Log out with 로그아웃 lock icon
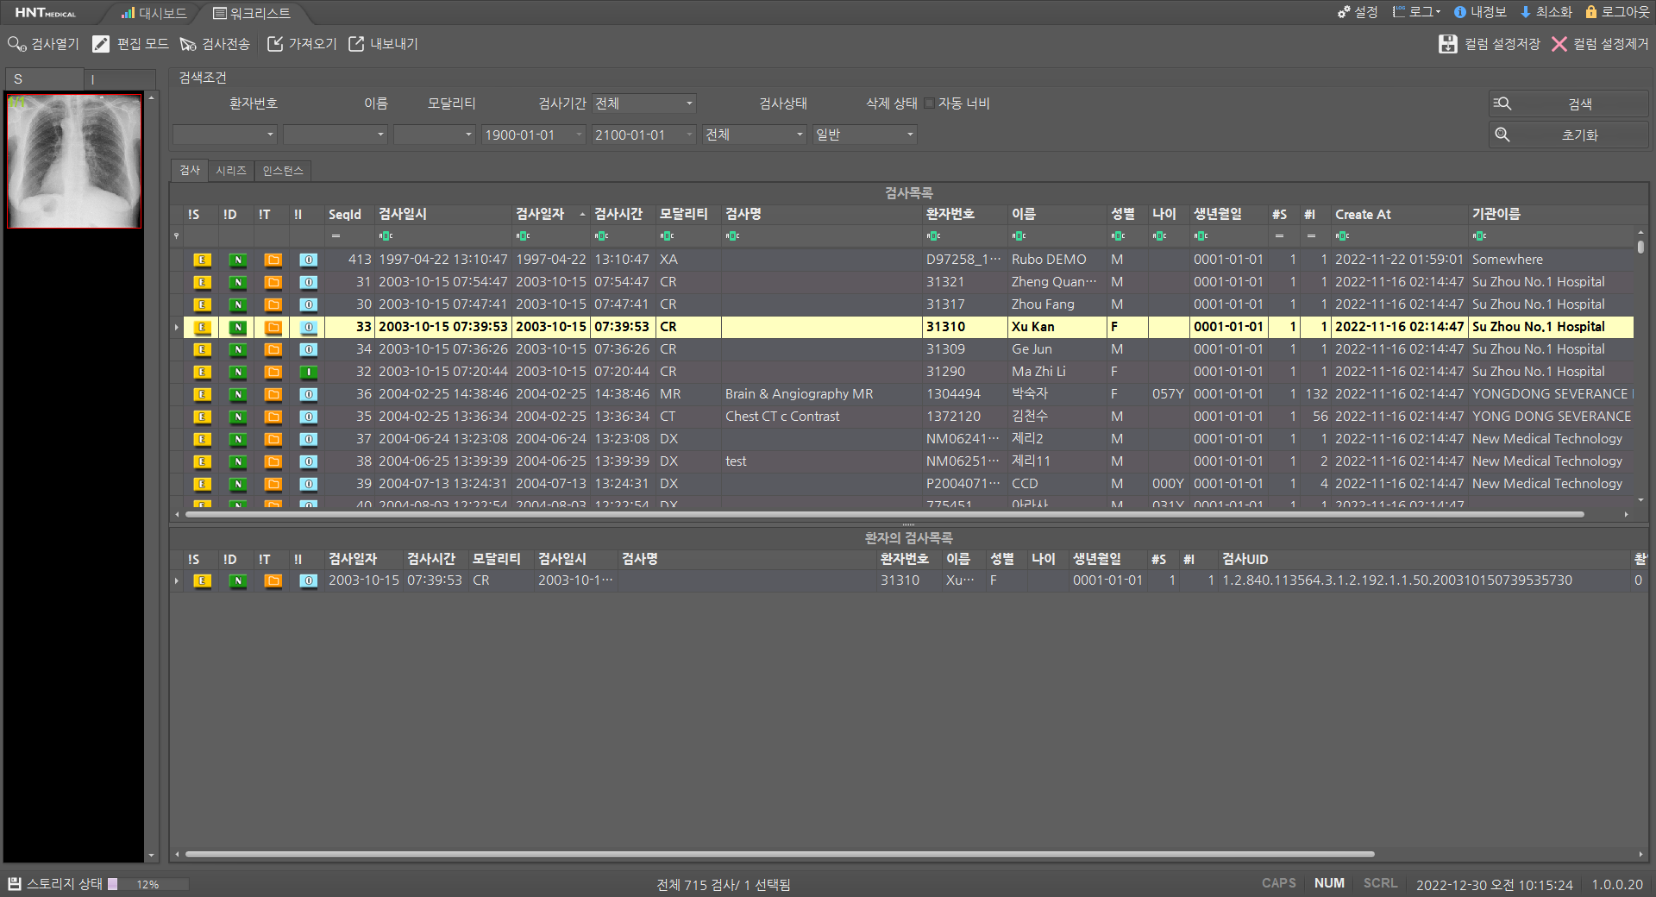This screenshot has height=897, width=1656. coord(1617,12)
